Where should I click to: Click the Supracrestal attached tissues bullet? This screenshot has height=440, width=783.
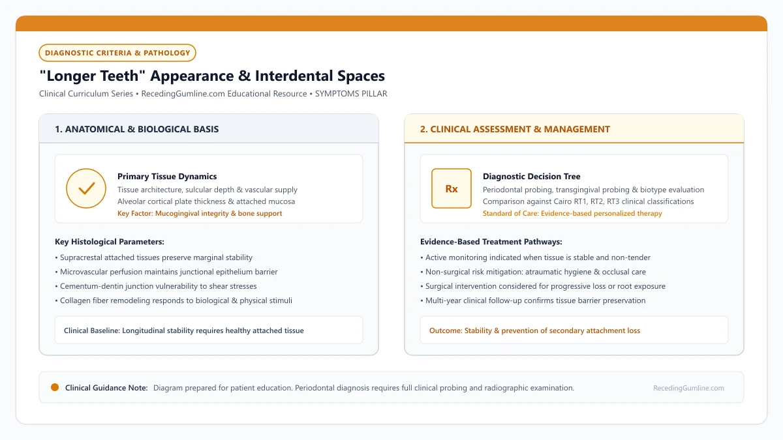point(154,257)
